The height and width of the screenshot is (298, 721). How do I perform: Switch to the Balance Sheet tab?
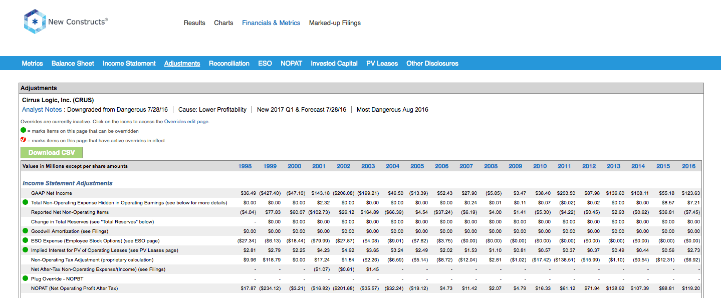coord(73,64)
